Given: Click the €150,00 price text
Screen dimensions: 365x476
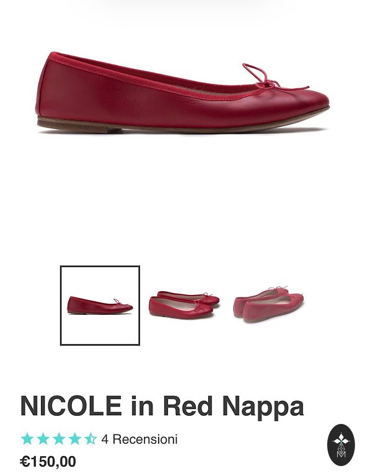Looking at the screenshot, I should (x=48, y=462).
